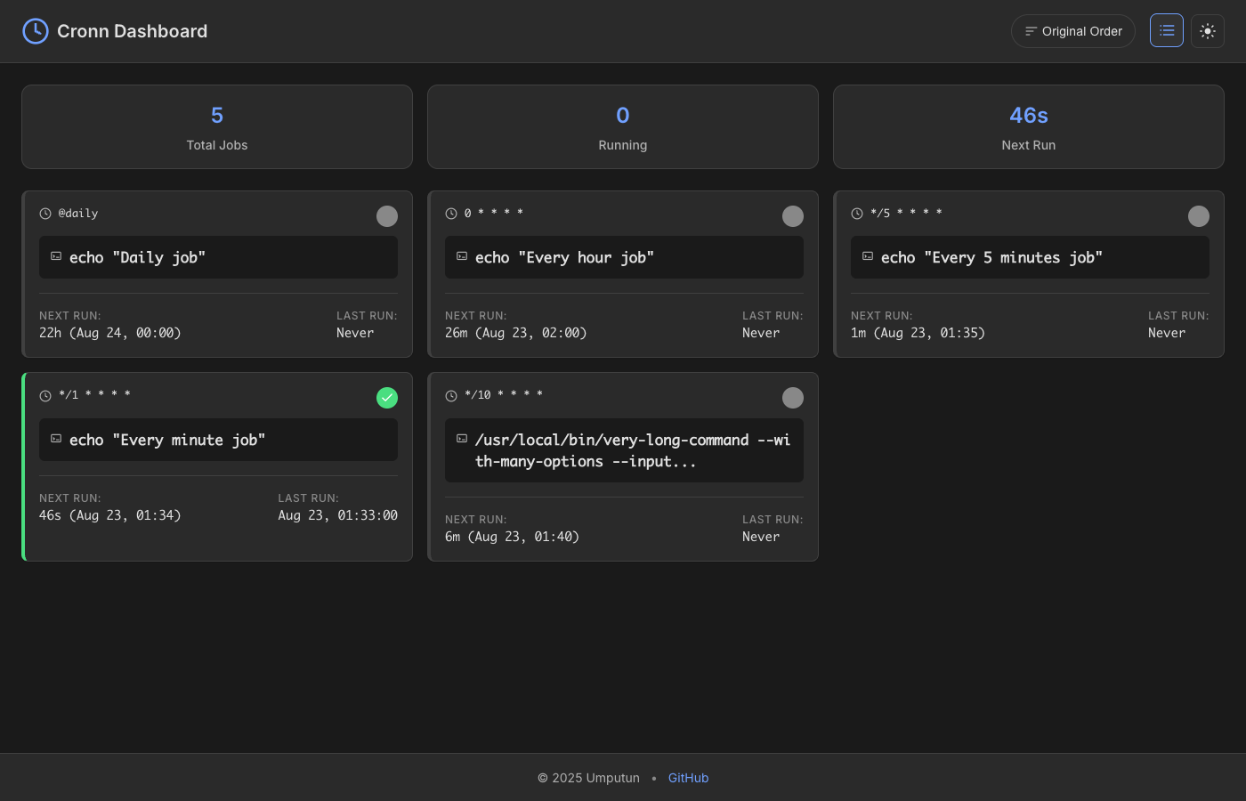Click the Cronn Dashboard title
The image size is (1246, 801).
point(132,31)
